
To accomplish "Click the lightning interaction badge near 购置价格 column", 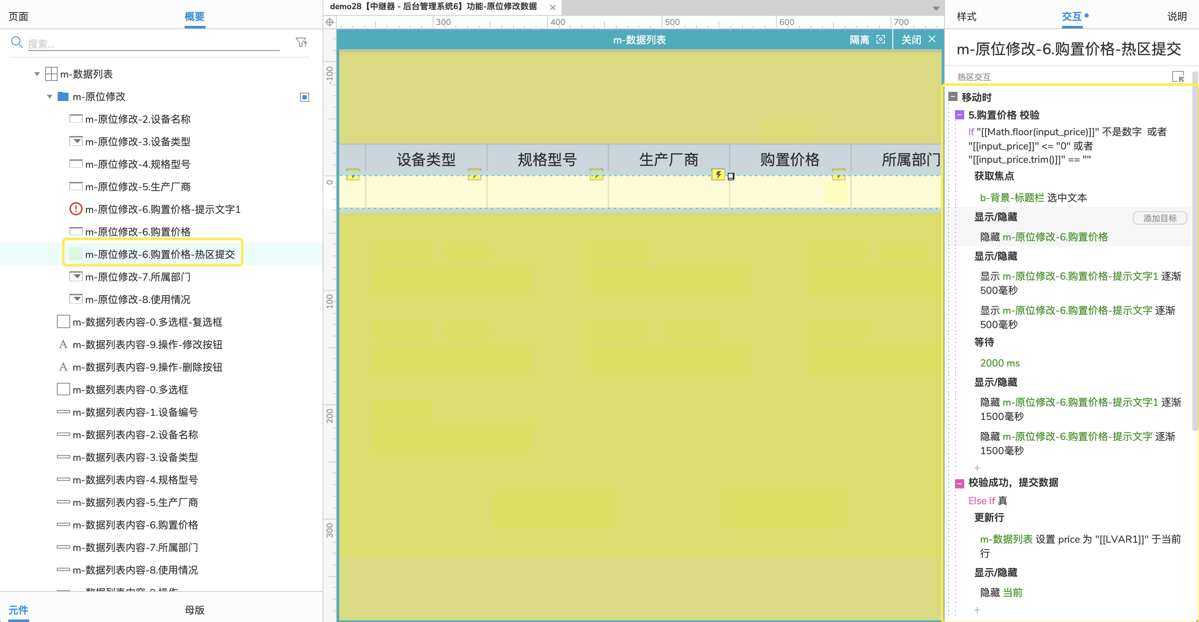I will [718, 174].
